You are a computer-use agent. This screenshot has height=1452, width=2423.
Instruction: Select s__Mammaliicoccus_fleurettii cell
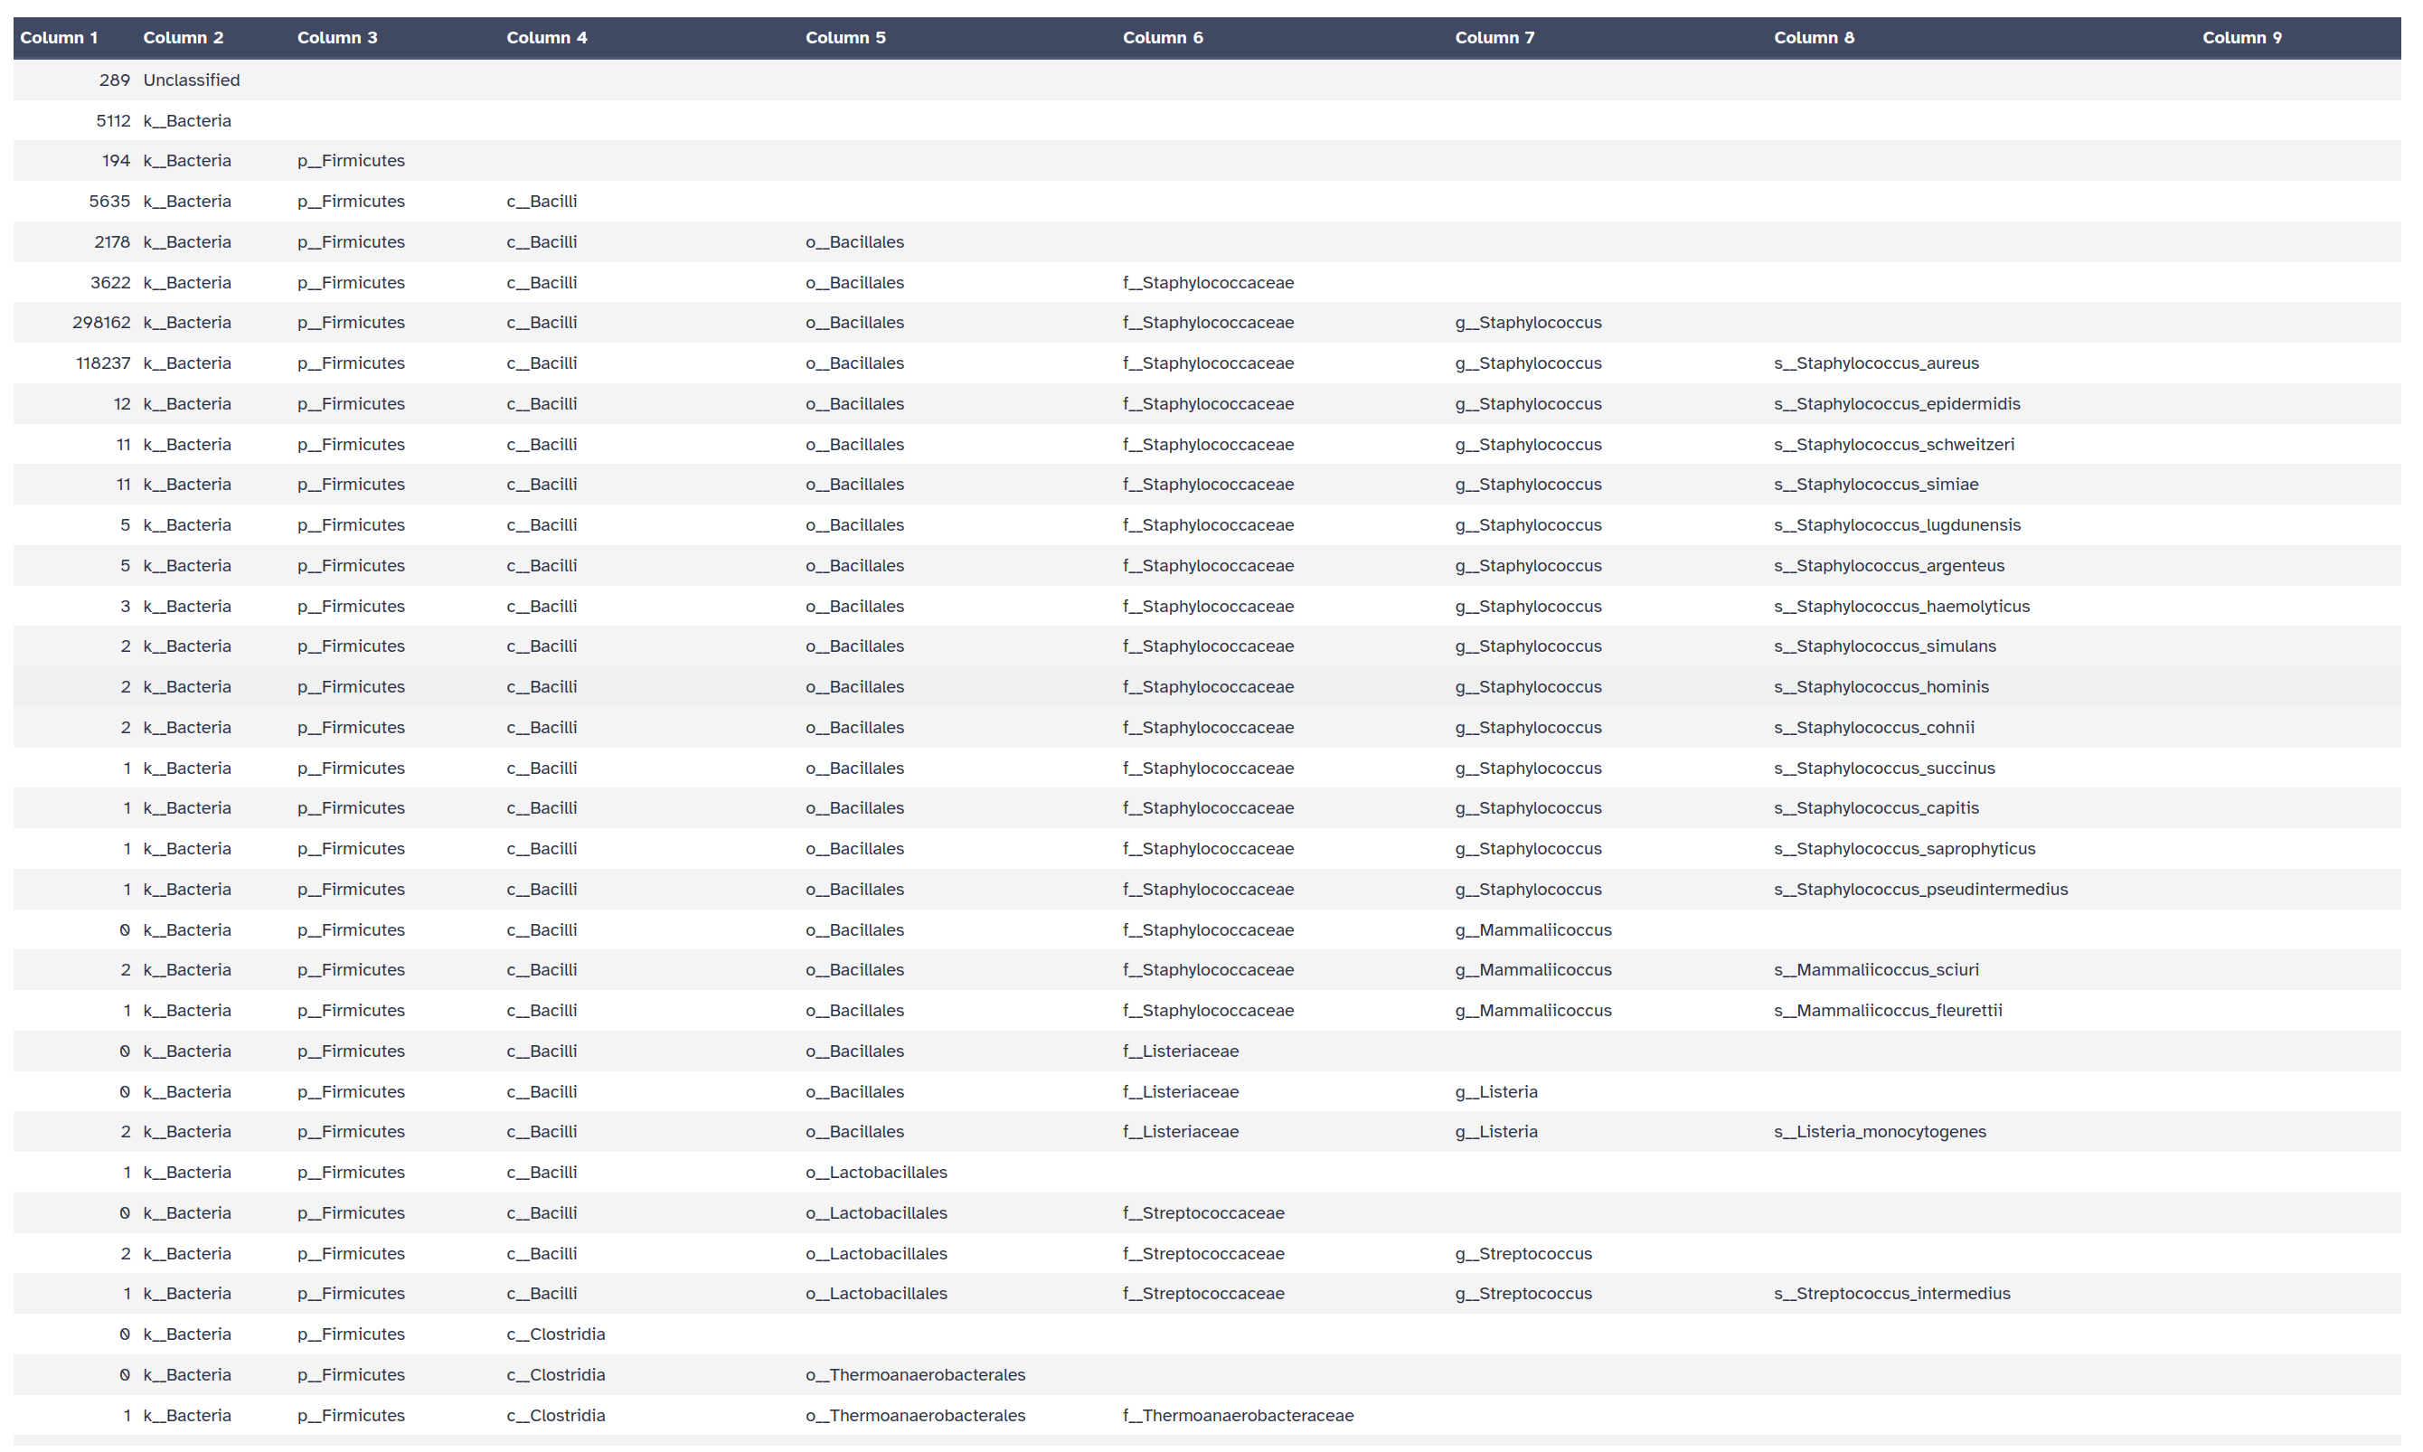click(1887, 1011)
